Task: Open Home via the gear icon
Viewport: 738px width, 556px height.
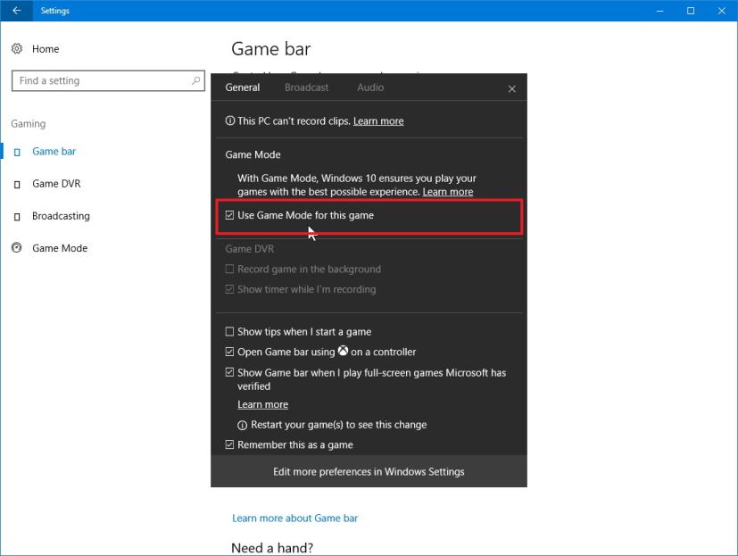Action: tap(17, 48)
